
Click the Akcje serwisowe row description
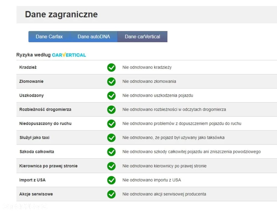pos(164,194)
